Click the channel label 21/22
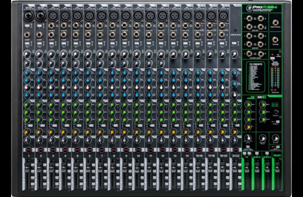This screenshot has height=197, width=303. (x=235, y=156)
